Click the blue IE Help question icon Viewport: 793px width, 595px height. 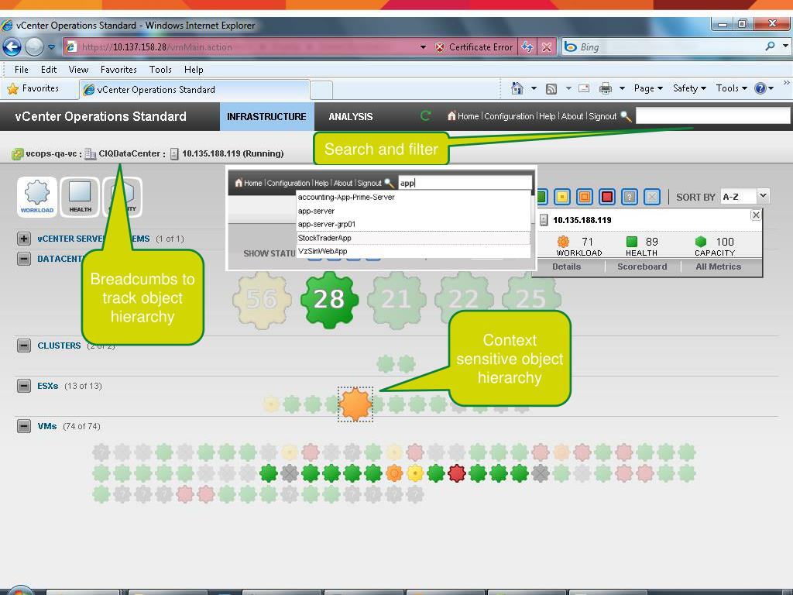(760, 88)
